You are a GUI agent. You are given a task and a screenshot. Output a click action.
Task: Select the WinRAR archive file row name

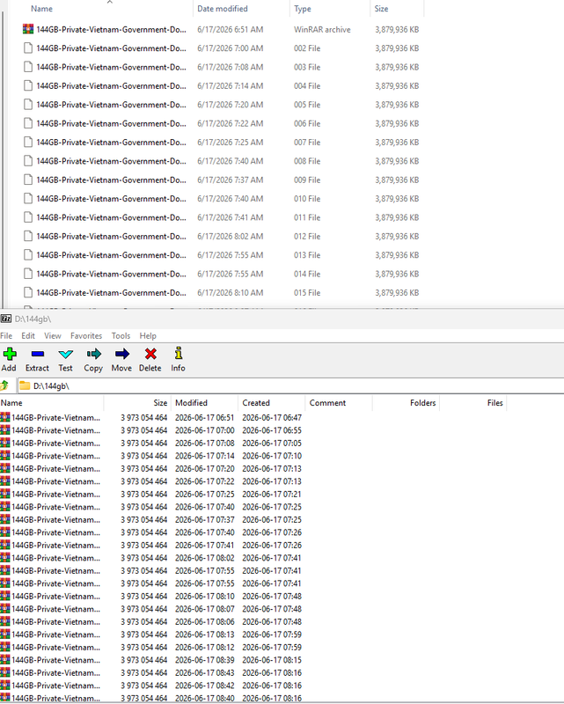point(112,29)
